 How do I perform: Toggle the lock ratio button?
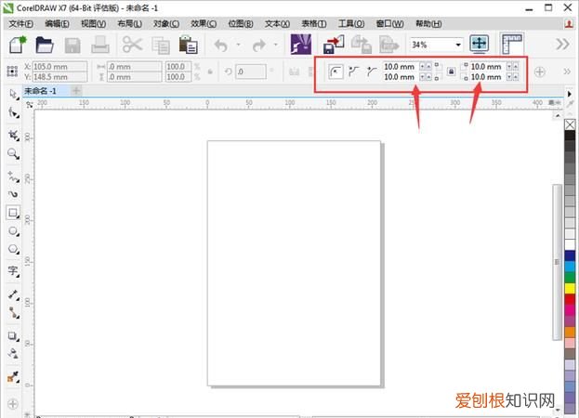coord(210,72)
